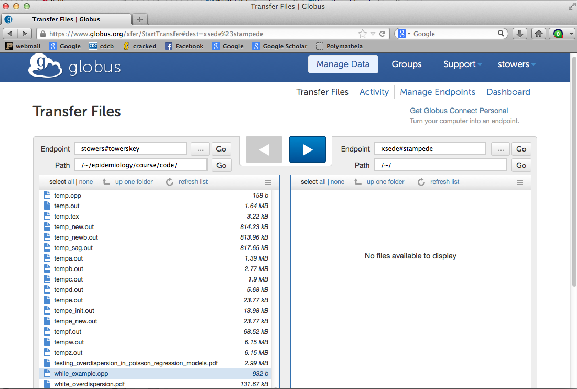Viewport: 577px width, 389px height.
Task: Click the browser forward arrow button
Action: (25, 34)
